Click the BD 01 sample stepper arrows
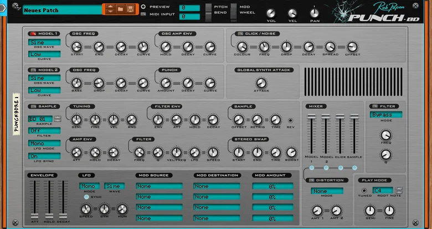The image size is (432, 229). (x=57, y=119)
